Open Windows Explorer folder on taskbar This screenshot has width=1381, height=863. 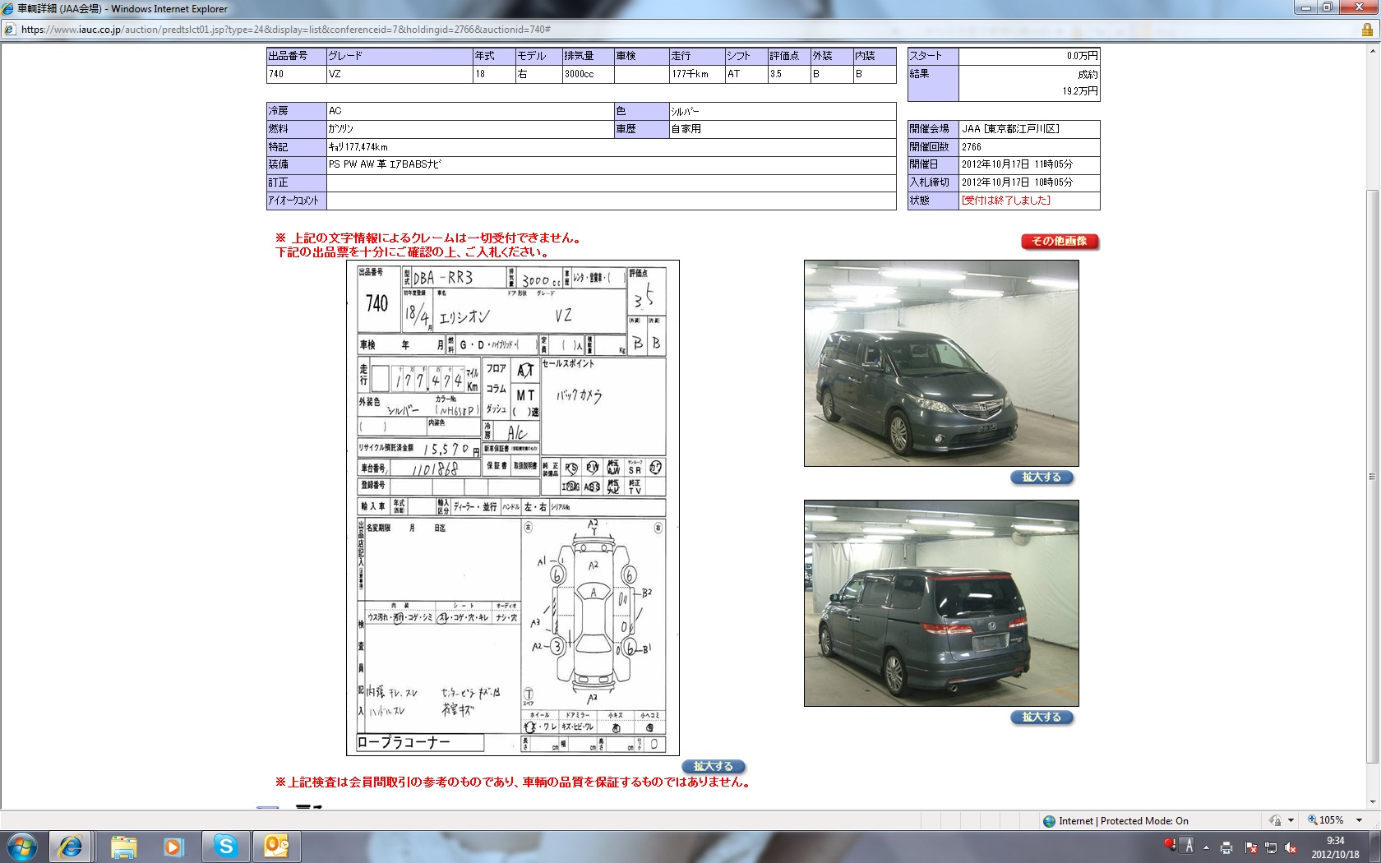[x=123, y=846]
